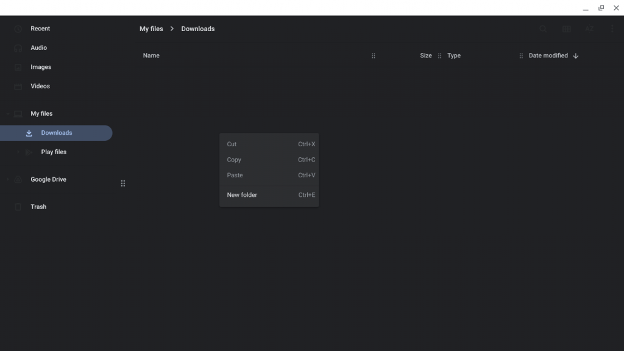Sort by the Name column header

click(x=151, y=55)
